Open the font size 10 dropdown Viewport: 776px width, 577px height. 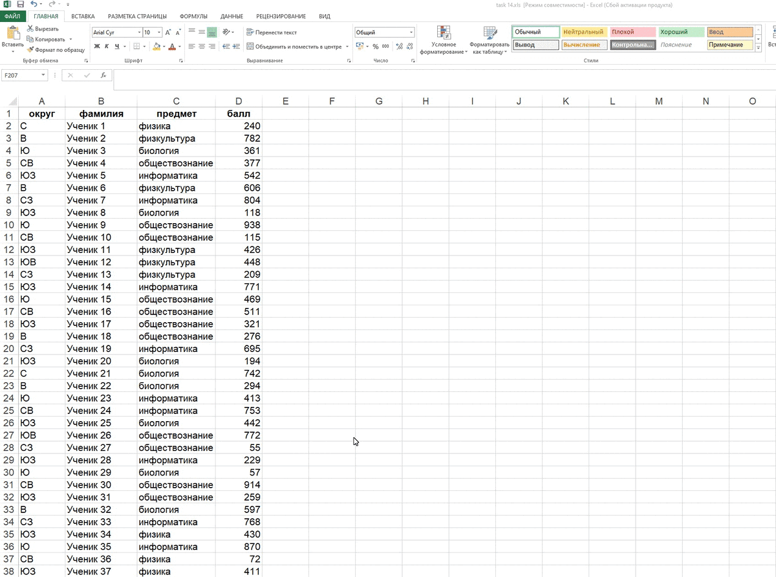(x=158, y=32)
